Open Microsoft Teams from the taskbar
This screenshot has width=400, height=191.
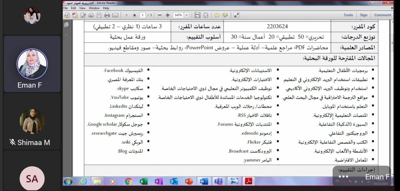(218, 181)
